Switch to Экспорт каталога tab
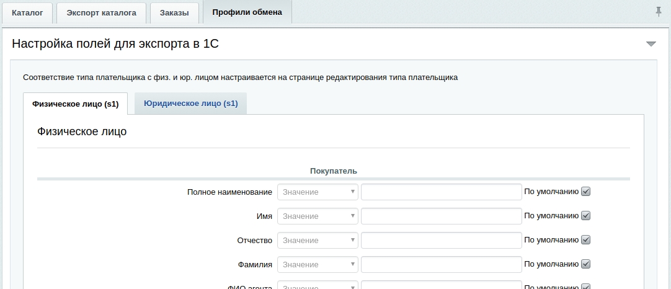Screen dimensions: 671x289 (x=101, y=12)
